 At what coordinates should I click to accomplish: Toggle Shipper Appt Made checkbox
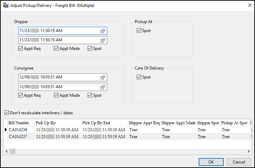click(x=56, y=49)
